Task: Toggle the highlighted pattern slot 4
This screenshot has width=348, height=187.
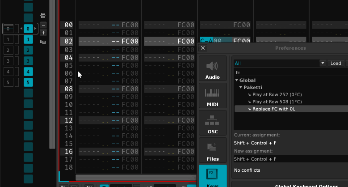Action: [x=28, y=72]
